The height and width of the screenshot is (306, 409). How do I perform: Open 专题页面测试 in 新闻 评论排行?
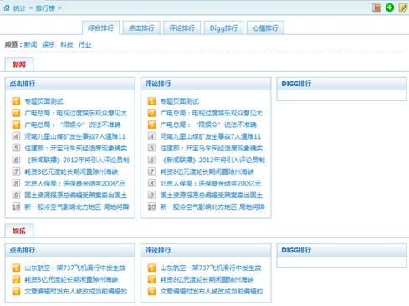(x=179, y=101)
